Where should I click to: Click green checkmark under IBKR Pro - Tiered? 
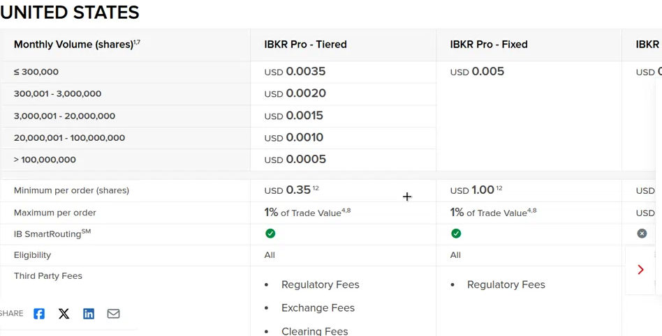(x=270, y=233)
